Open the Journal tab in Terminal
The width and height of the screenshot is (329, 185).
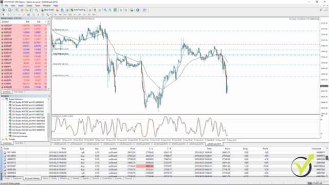click(x=129, y=178)
